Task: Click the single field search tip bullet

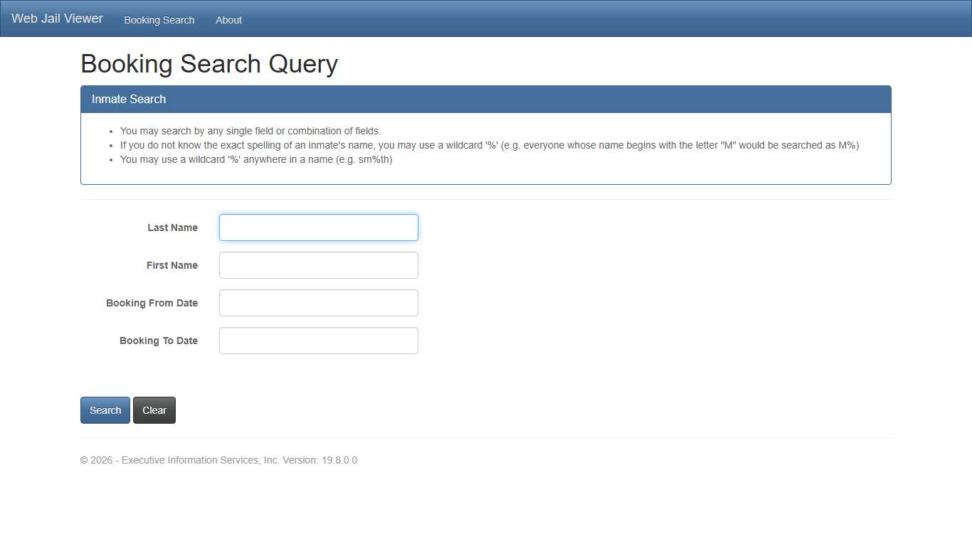Action: coord(250,131)
